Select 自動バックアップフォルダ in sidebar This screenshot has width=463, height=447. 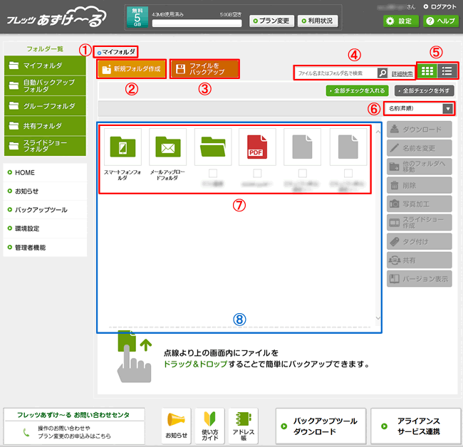[45, 85]
